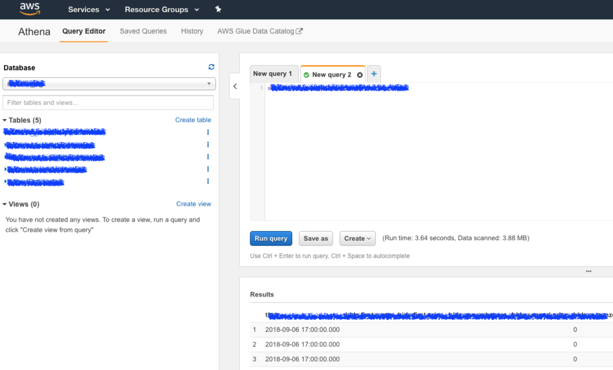Click the 0 value in results row 2

[575, 345]
